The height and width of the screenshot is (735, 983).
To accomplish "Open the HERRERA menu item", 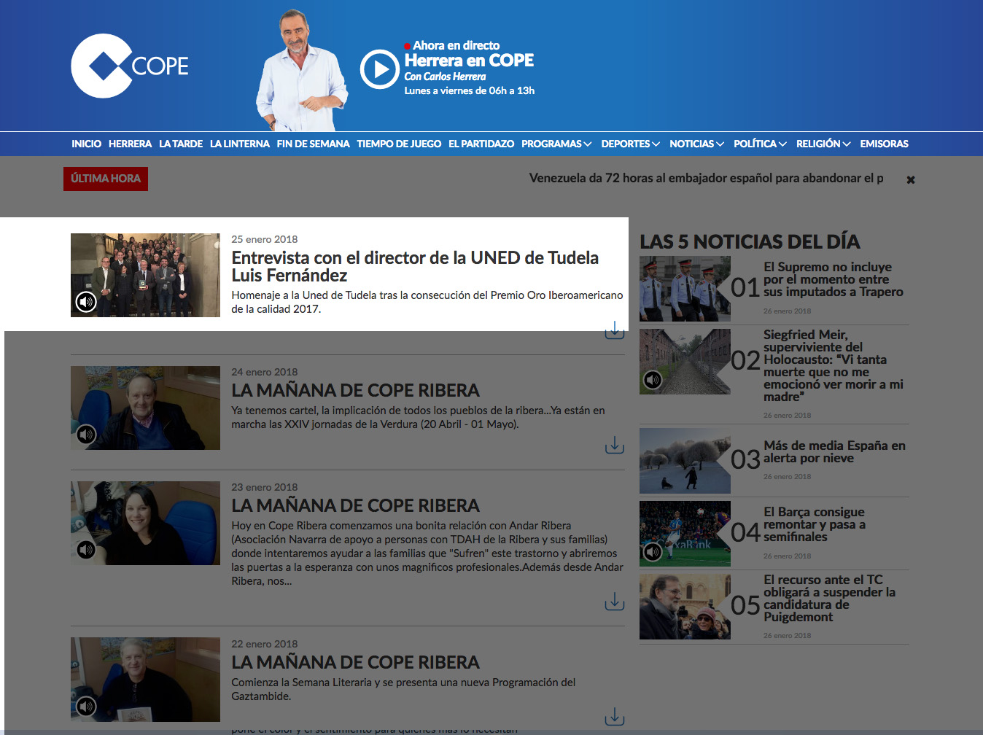I will pyautogui.click(x=130, y=144).
